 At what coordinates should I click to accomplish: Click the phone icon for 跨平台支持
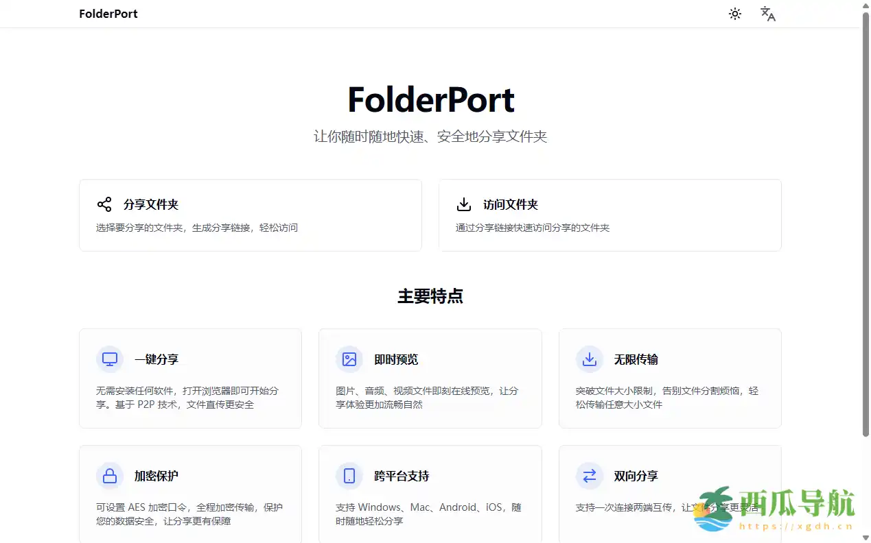(x=349, y=476)
